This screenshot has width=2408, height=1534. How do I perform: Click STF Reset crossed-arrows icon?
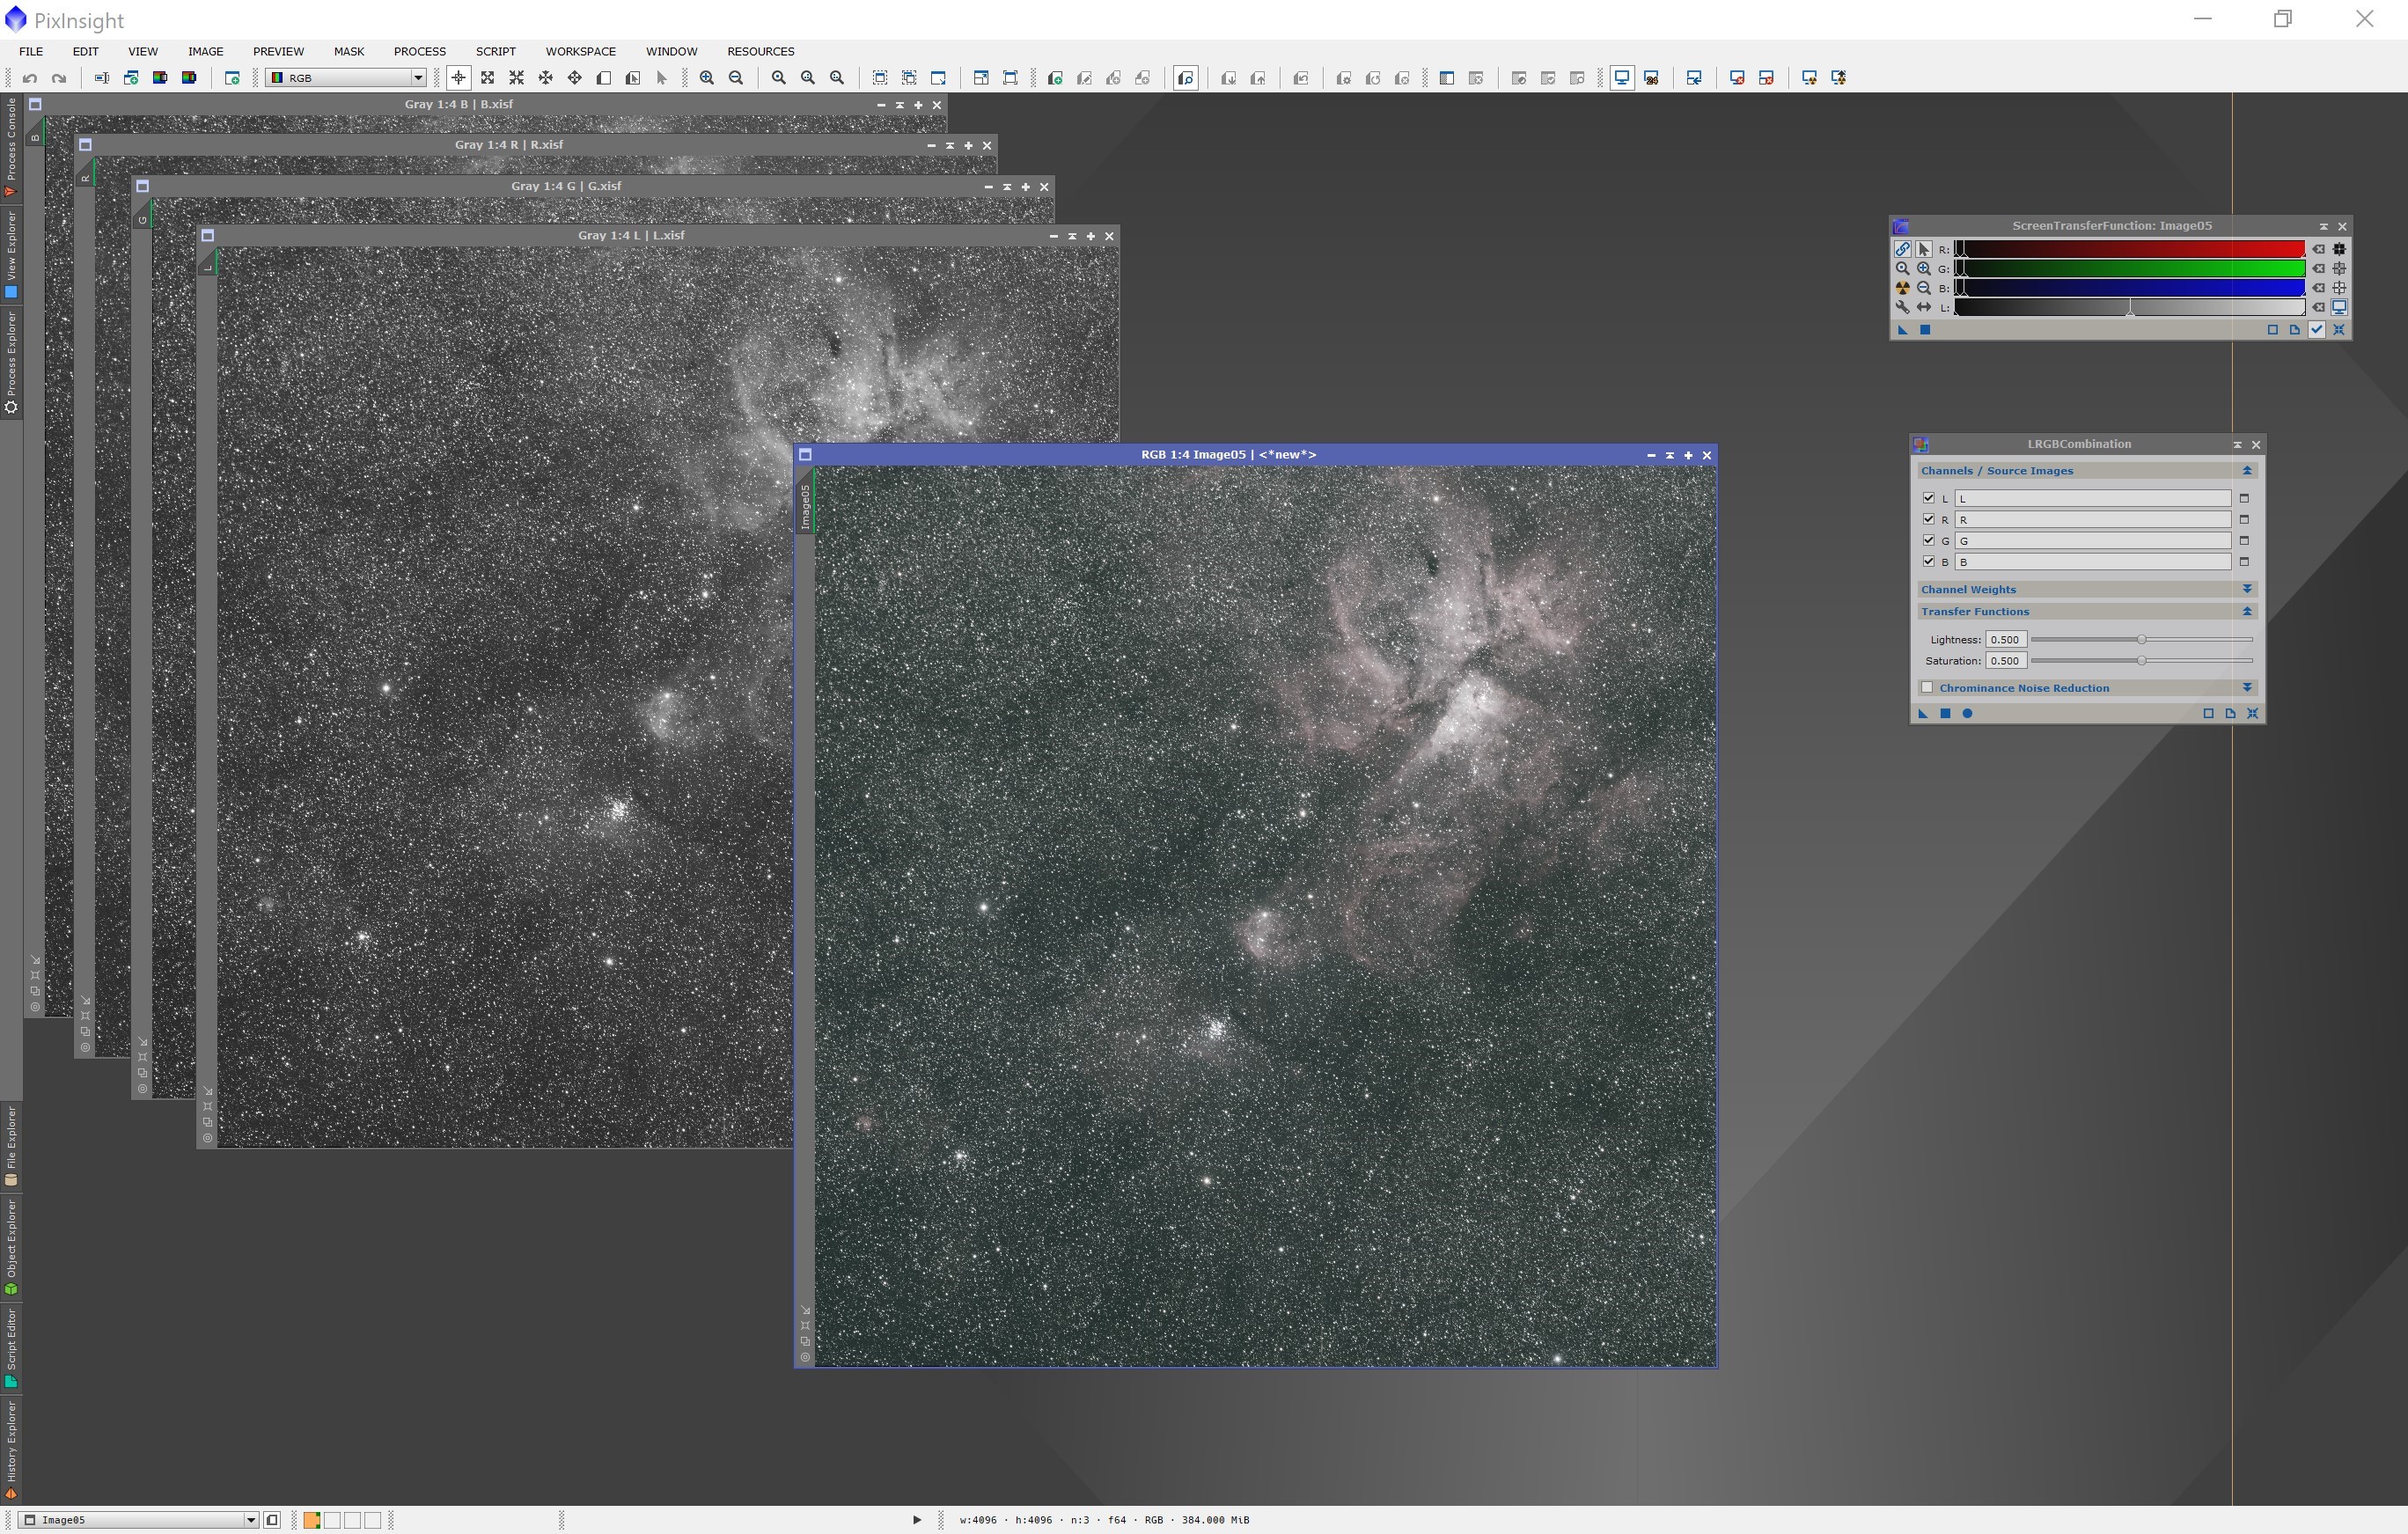pos(2338,330)
